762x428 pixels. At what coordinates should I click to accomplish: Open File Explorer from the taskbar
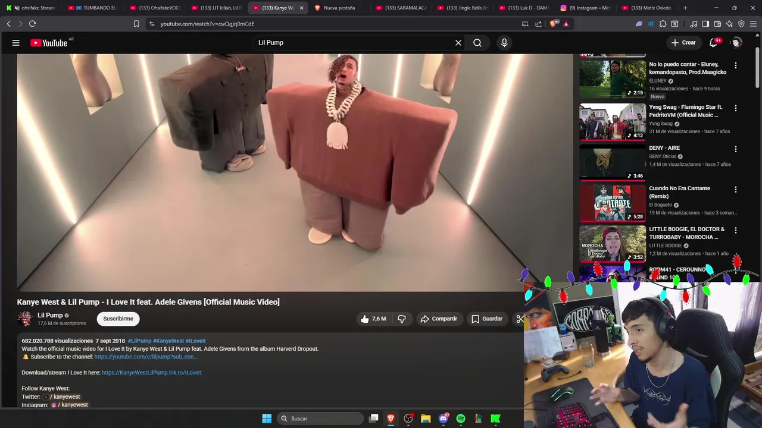tap(426, 418)
